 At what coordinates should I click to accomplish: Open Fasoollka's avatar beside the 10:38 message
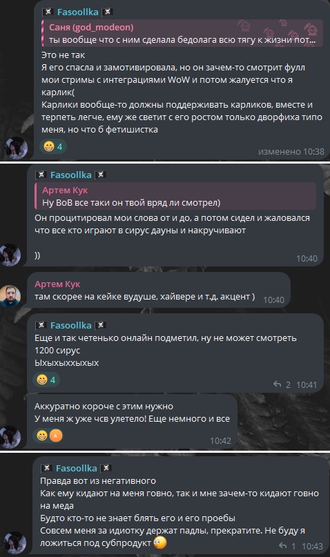pos(16,148)
